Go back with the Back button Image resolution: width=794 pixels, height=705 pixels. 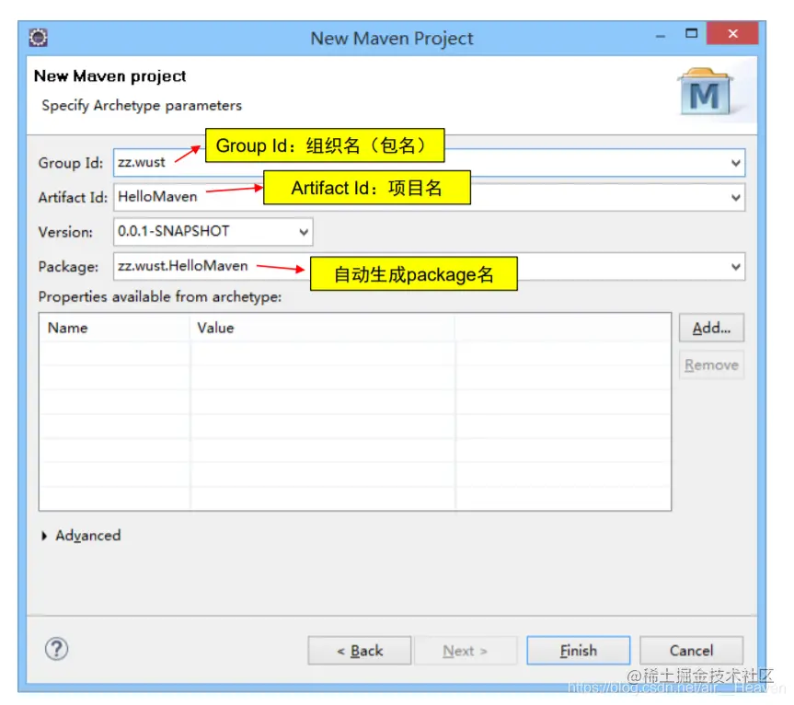(360, 651)
